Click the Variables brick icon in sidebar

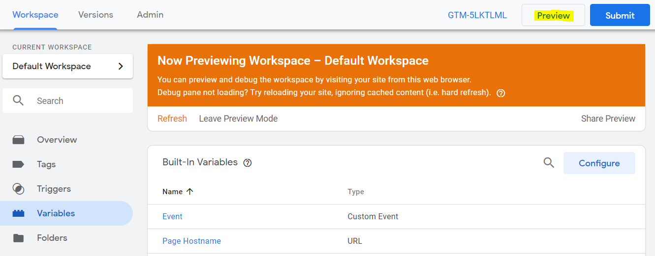18,213
